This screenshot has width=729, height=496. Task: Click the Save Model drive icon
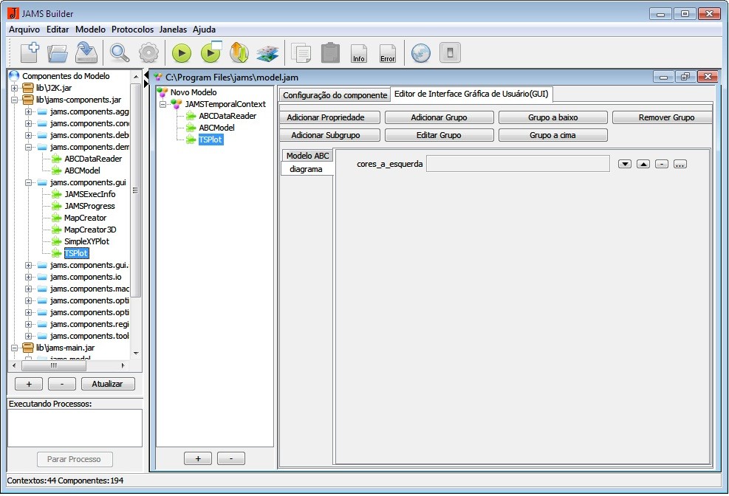pyautogui.click(x=87, y=52)
